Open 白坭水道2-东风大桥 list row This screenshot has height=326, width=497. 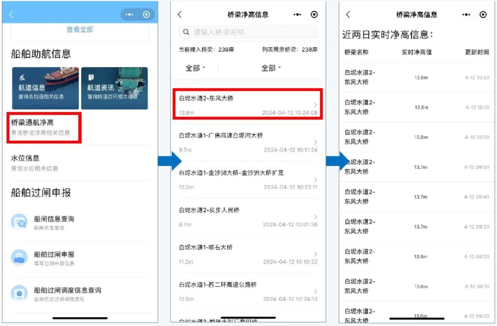(x=248, y=104)
